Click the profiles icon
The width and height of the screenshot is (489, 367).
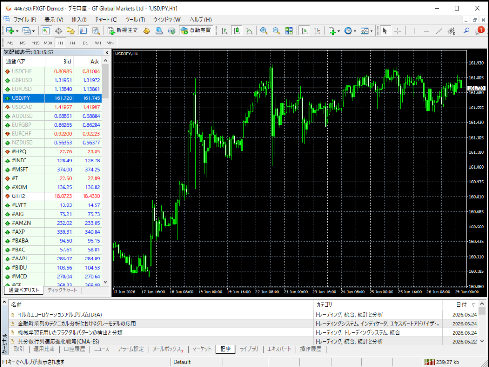tap(27, 31)
